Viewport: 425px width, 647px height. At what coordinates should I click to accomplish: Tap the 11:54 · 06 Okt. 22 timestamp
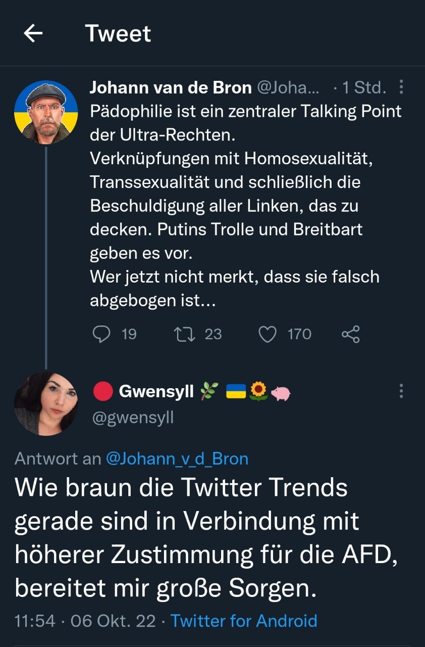click(85, 621)
